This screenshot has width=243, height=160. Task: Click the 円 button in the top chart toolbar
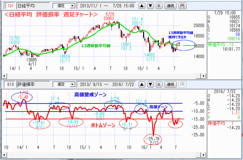(182, 6)
